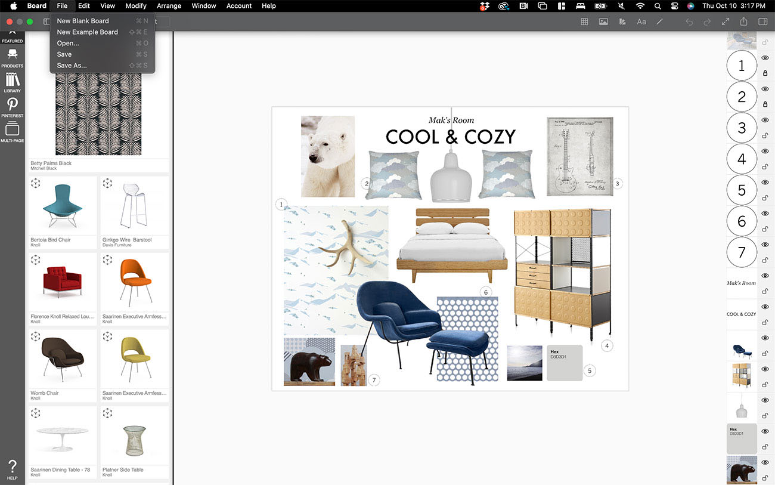Choose New Blank Board from File menu
Image resolution: width=775 pixels, height=485 pixels.
point(83,21)
